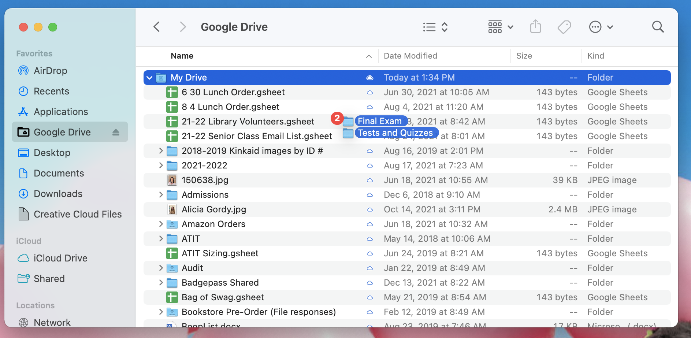
Task: Go back with the back arrow
Action: (157, 27)
